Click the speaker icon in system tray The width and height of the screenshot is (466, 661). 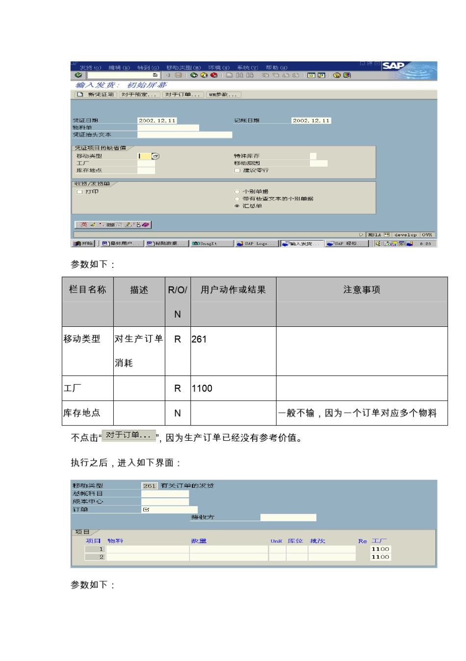pos(378,243)
